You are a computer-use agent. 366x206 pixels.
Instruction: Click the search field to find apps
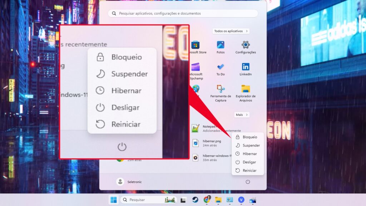point(183,13)
